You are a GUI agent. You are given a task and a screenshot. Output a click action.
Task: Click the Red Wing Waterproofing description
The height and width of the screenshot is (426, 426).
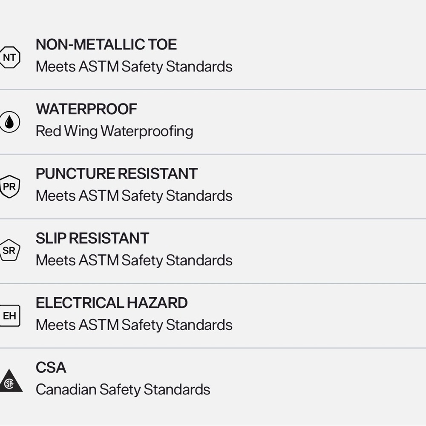tap(114, 131)
